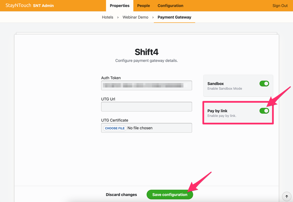Open Webinar Demo breadcrumb
This screenshot has height=202, width=293.
point(135,17)
